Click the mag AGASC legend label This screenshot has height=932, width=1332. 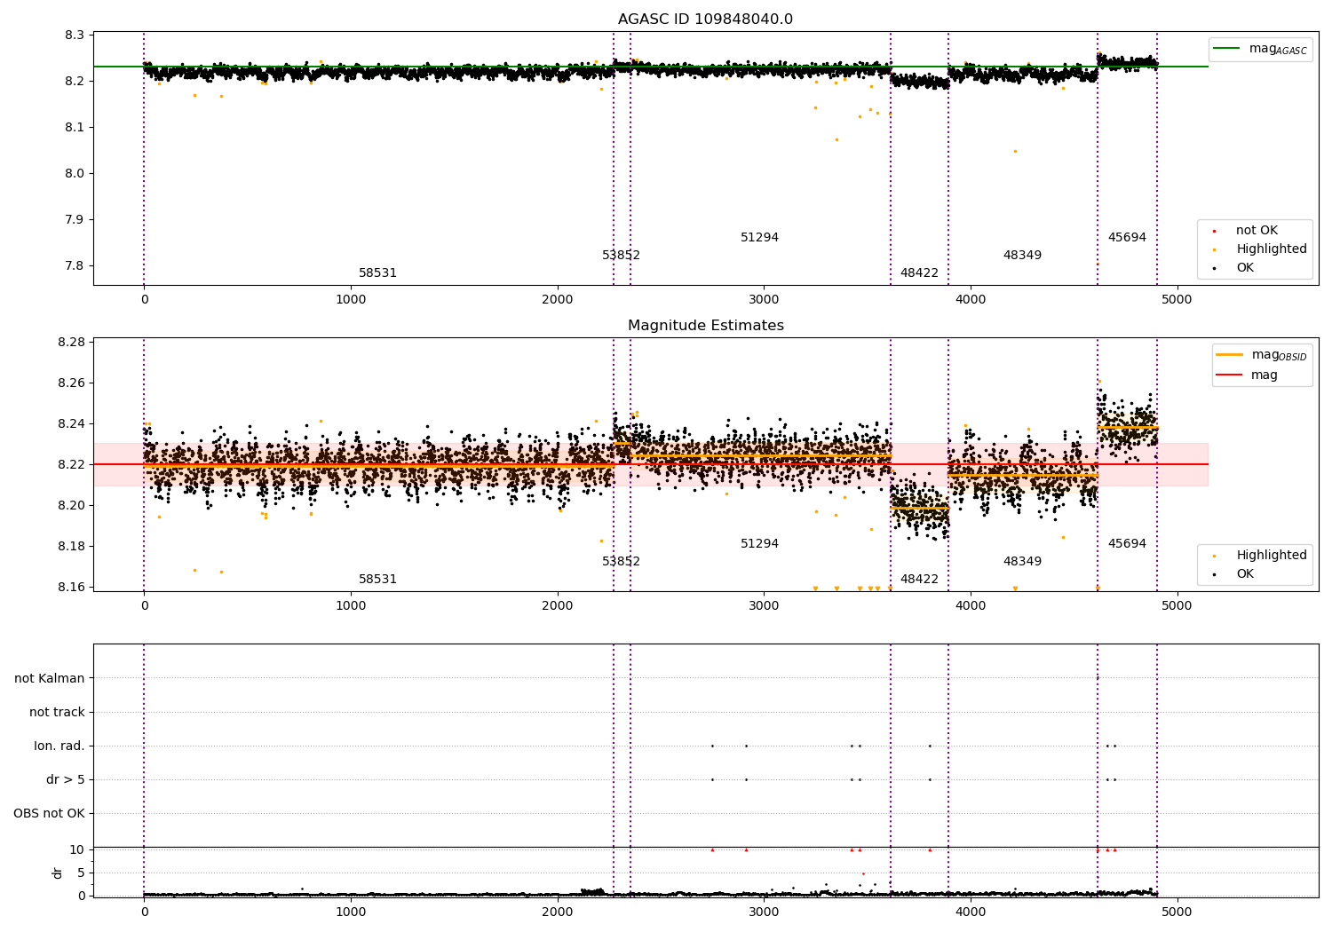tap(1278, 49)
